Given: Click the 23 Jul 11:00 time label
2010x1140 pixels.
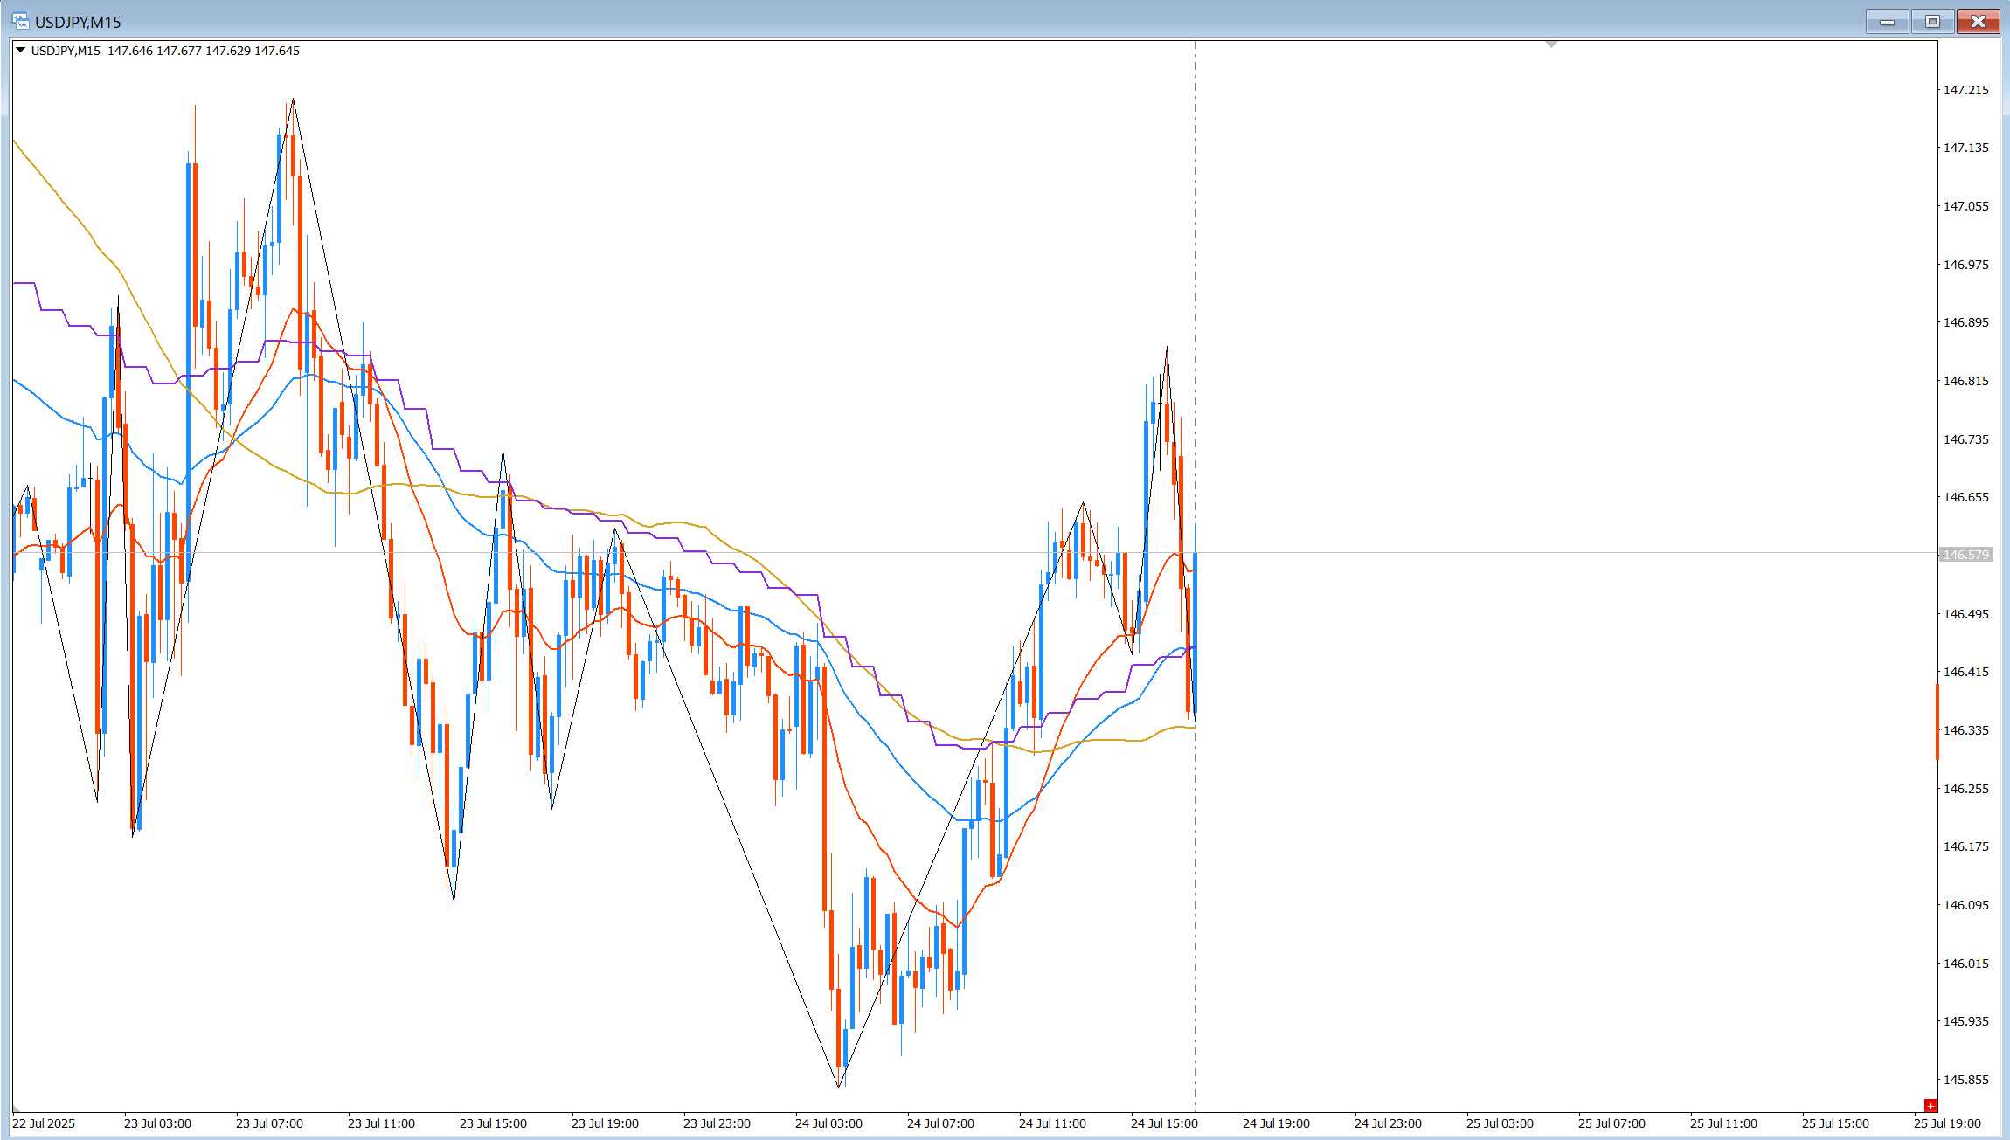Looking at the screenshot, I should coord(381,1123).
